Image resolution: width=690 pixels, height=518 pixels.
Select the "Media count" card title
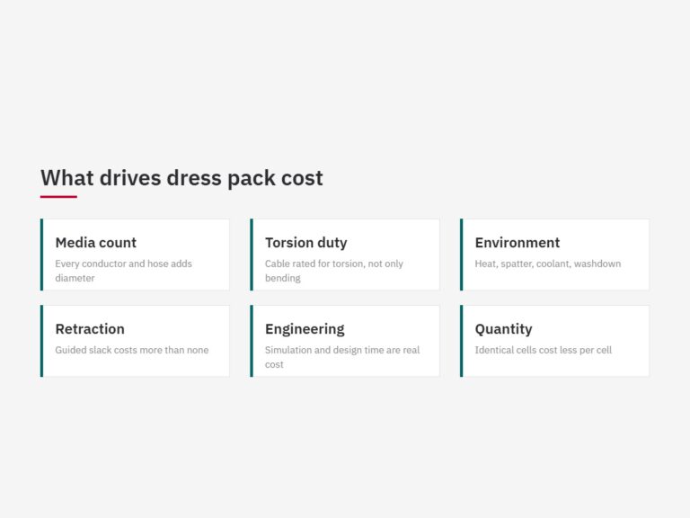tap(96, 243)
